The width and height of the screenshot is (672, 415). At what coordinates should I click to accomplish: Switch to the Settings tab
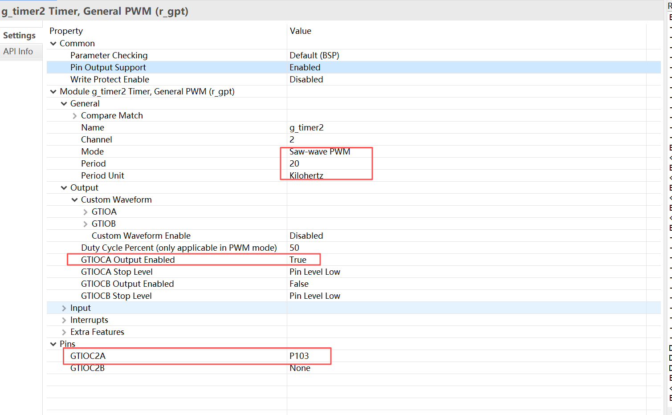(x=19, y=36)
